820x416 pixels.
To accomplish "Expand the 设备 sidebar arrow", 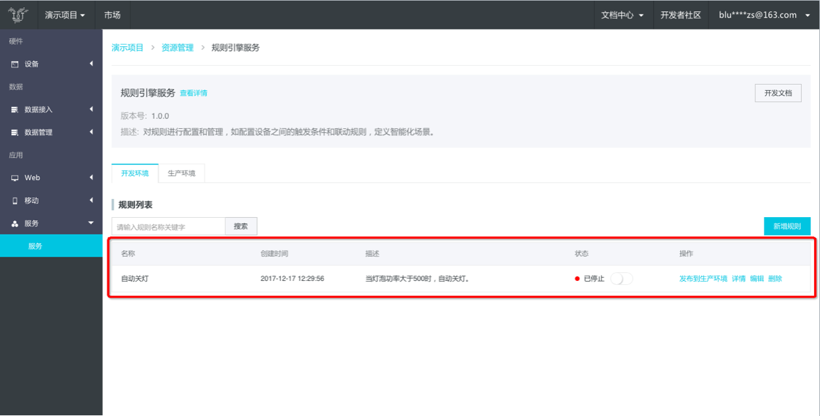I will pos(91,64).
